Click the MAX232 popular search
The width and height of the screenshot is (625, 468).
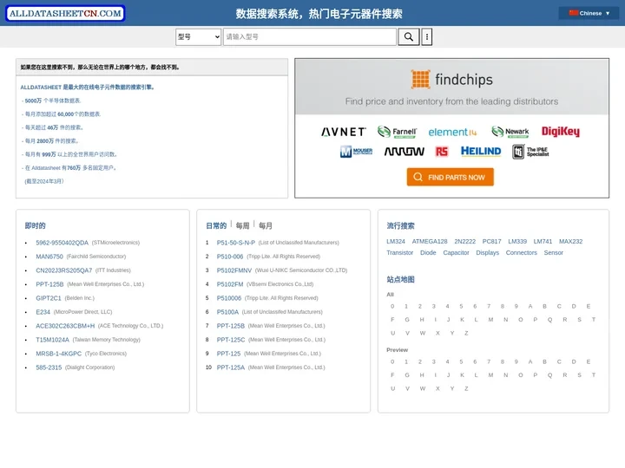point(571,242)
